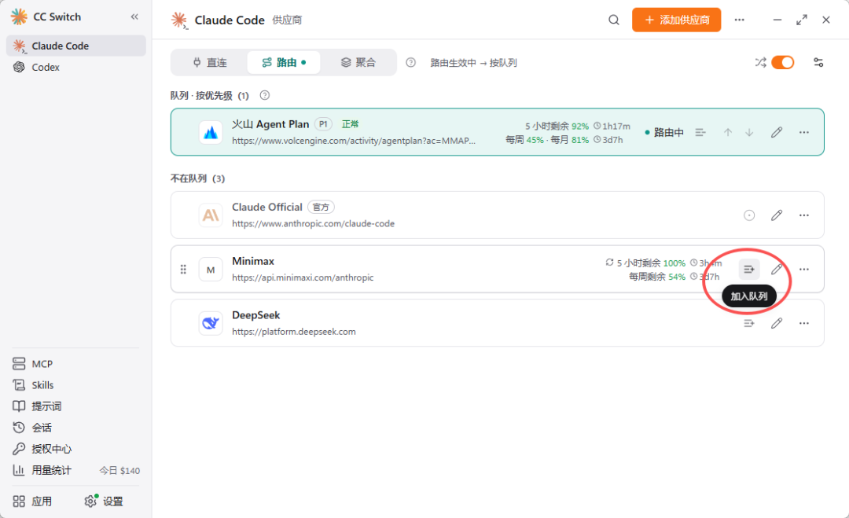Toggle fullscreen expand window icon
The height and width of the screenshot is (518, 849).
tap(802, 20)
